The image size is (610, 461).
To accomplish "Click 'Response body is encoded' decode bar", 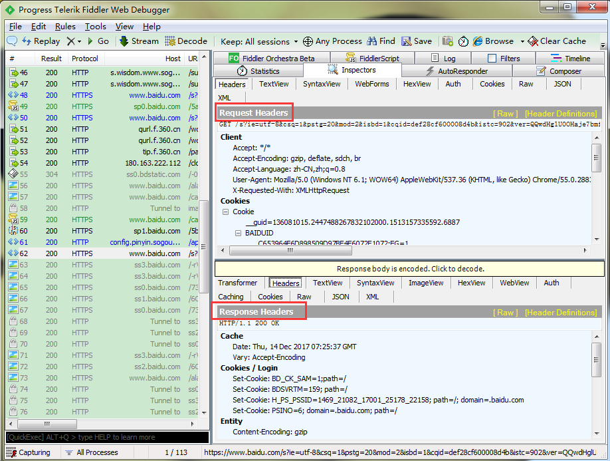I will click(x=409, y=269).
